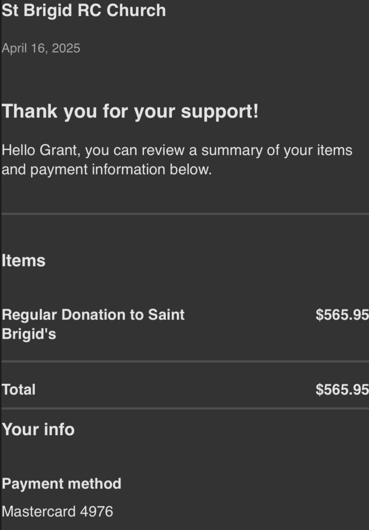
Task: Select the Total amount $565.95
Action: (x=342, y=389)
